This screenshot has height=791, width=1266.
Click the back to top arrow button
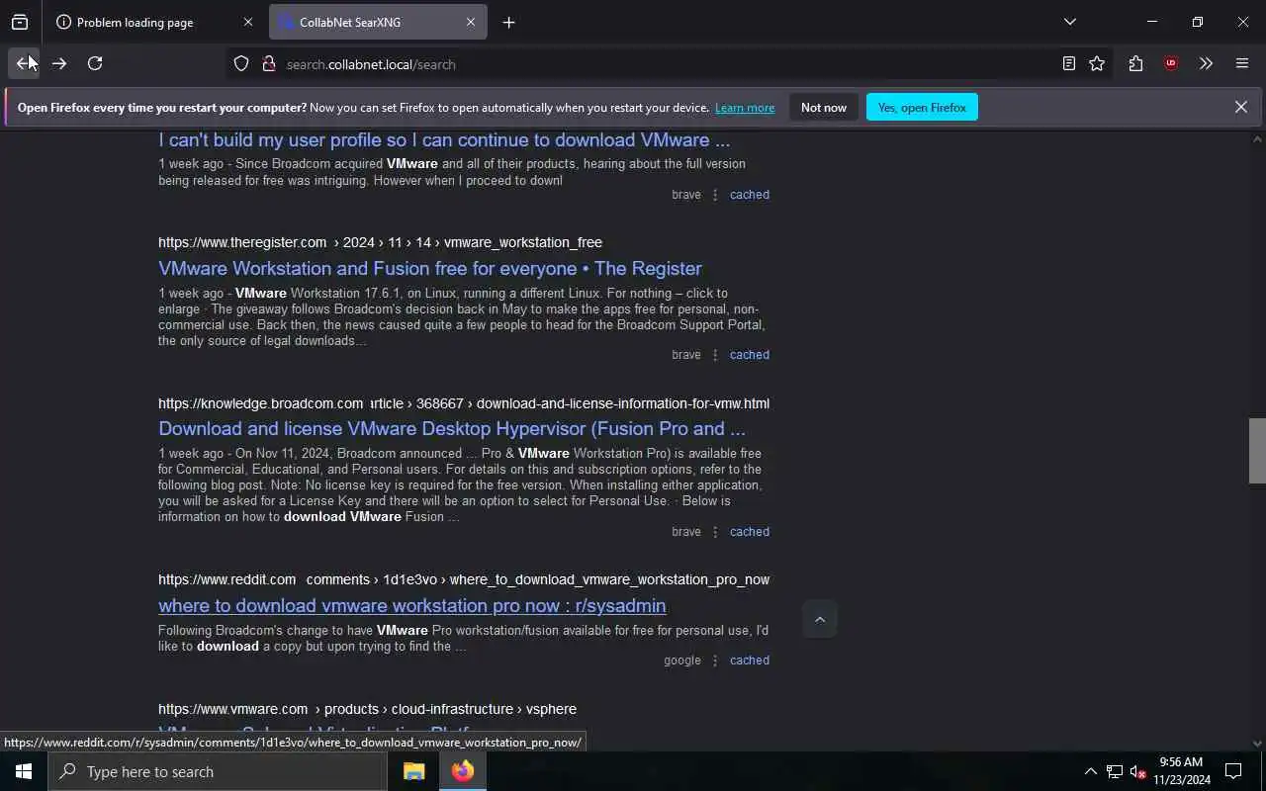[x=819, y=619]
